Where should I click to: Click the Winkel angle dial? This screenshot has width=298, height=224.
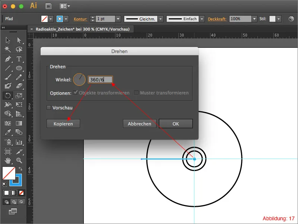click(79, 80)
